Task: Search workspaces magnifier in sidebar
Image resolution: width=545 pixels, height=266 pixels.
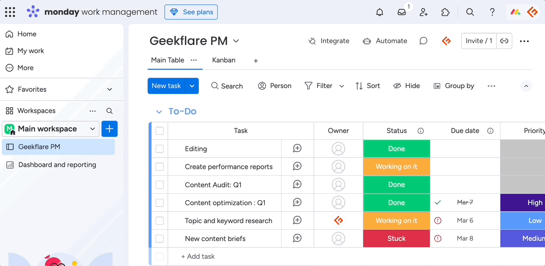Action: (109, 111)
